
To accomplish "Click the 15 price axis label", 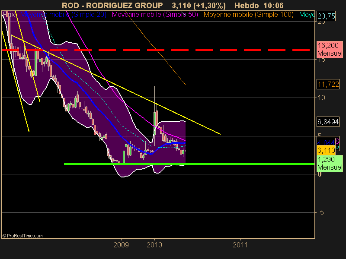I will point(321,60).
